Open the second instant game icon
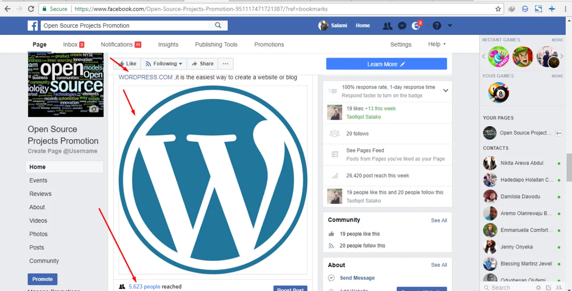 (x=522, y=57)
